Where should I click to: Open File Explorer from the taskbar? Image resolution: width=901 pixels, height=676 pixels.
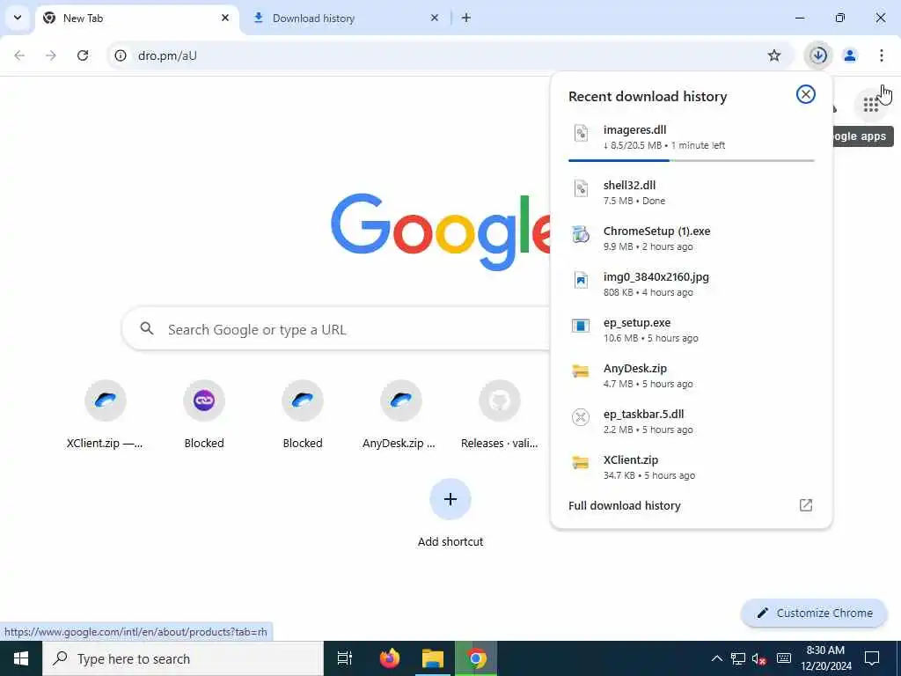point(433,658)
